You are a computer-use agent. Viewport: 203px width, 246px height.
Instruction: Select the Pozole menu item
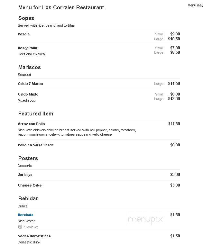coord(24,34)
